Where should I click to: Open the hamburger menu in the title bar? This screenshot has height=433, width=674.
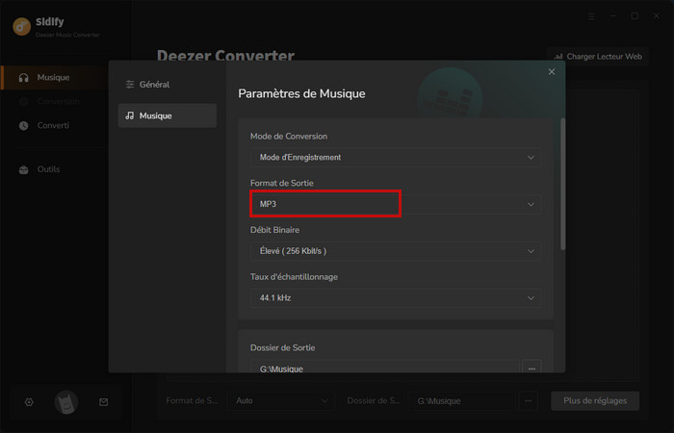(x=591, y=16)
